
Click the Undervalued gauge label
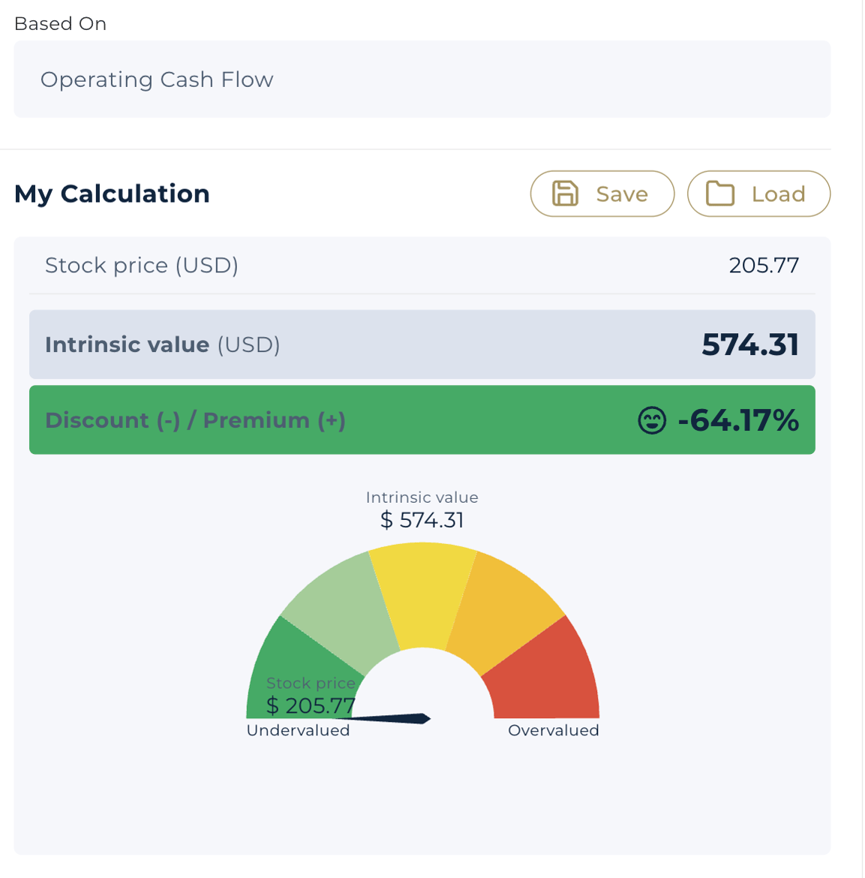298,730
